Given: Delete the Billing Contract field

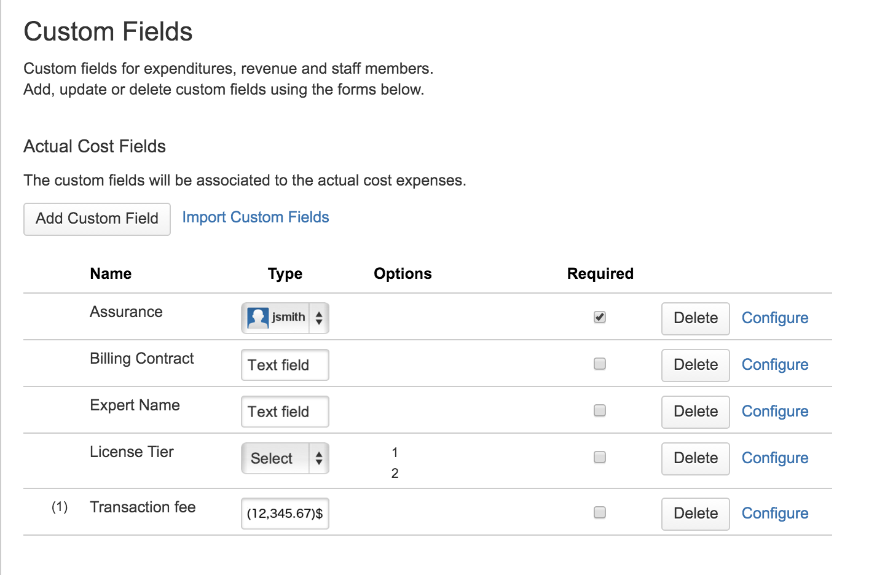Looking at the screenshot, I should click(x=695, y=365).
